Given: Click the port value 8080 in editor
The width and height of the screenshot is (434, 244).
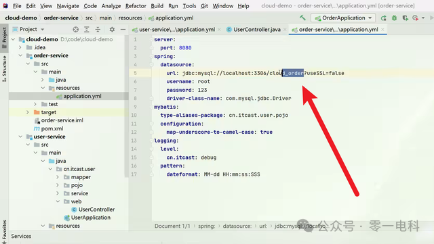Looking at the screenshot, I should tap(185, 48).
